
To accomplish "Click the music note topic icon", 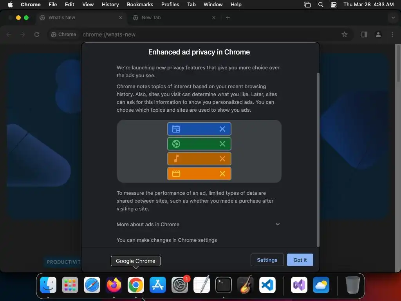I will [176, 159].
